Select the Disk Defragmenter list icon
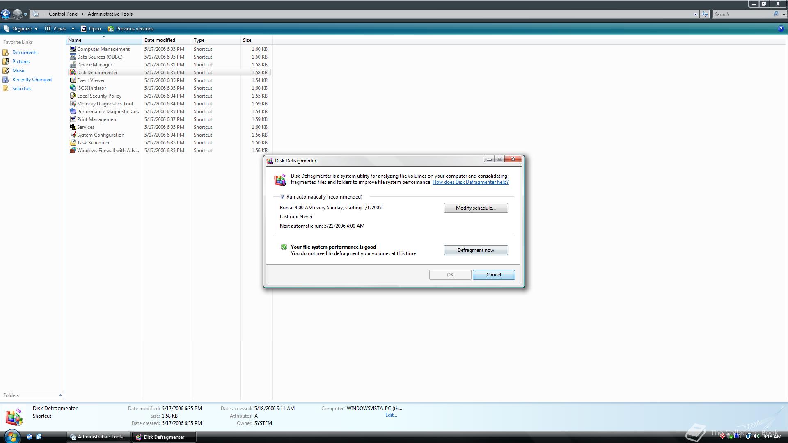 coord(73,72)
